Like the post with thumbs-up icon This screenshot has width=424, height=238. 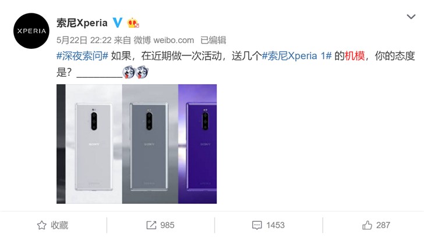tap(367, 225)
